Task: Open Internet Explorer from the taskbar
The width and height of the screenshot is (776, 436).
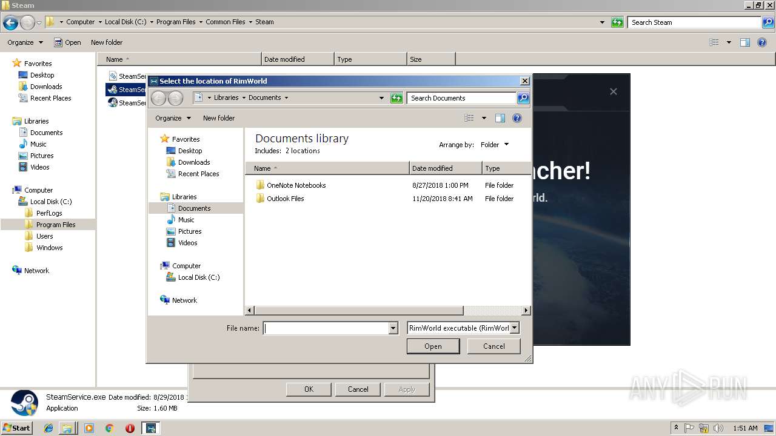Action: click(48, 428)
